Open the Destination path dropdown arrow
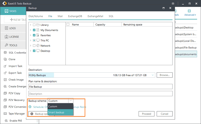The width and height of the screenshot is (201, 124). 153,75
